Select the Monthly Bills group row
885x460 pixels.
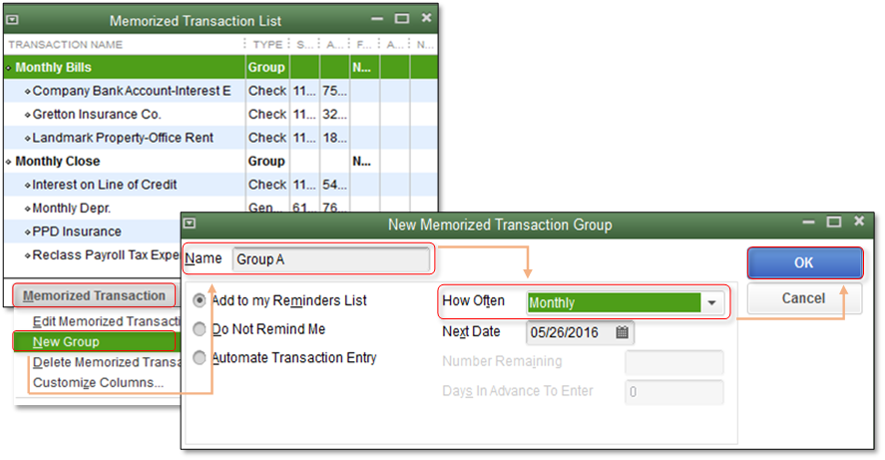pos(221,67)
